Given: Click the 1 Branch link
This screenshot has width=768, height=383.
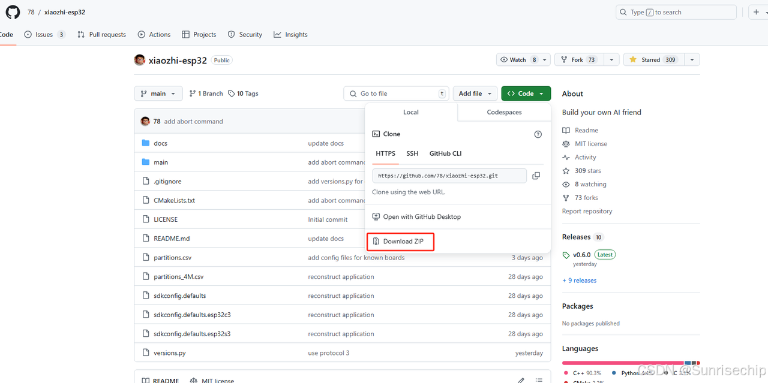Looking at the screenshot, I should (206, 94).
